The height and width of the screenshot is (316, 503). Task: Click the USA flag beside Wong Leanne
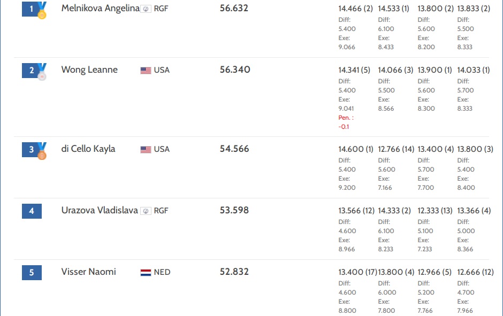coord(146,70)
